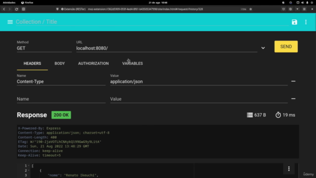The image size is (316, 178).
Task: Reload the current page
Action: click(x=16, y=9)
